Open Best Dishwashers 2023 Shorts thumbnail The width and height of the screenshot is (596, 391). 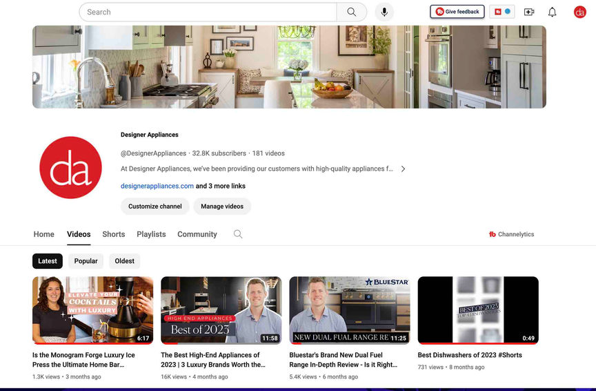pyautogui.click(x=478, y=310)
